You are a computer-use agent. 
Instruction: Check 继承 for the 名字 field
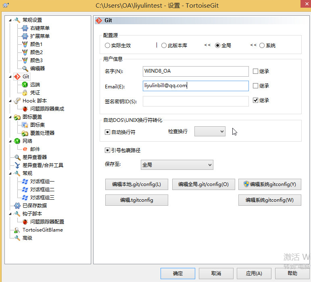point(255,71)
